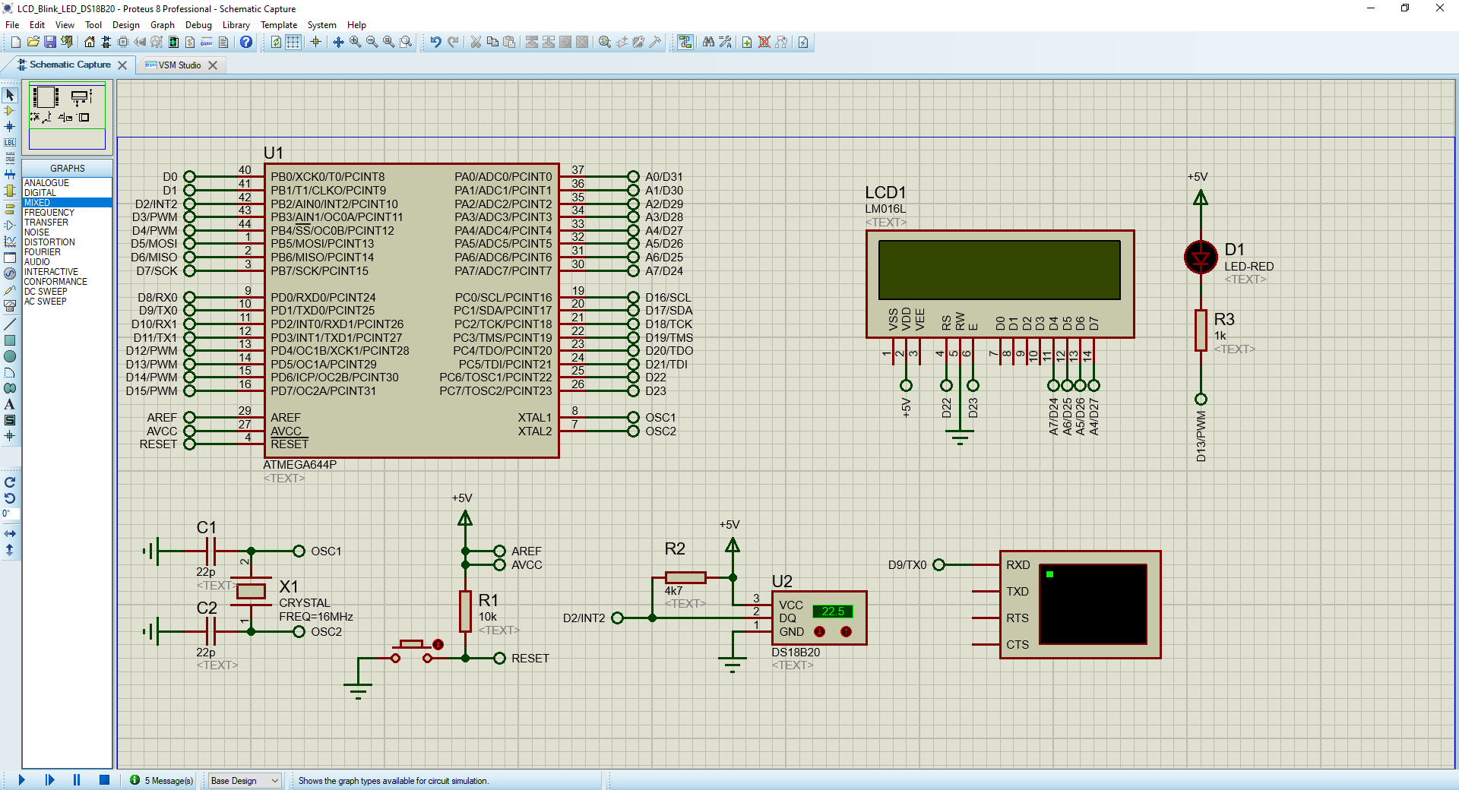The width and height of the screenshot is (1459, 790).
Task: Select the Virtual Instruments meter tool
Action: [x=10, y=306]
